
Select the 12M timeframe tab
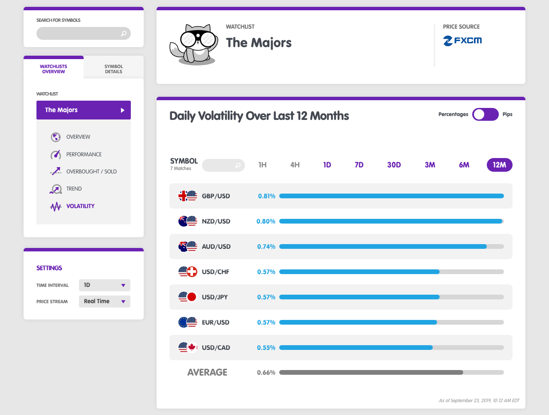[x=500, y=165]
